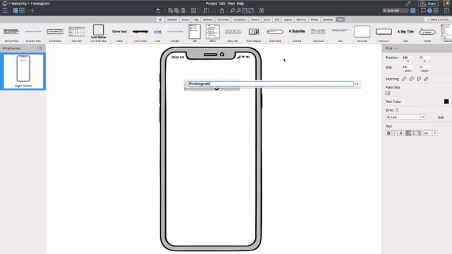Open the user avatar in top right

coord(446,4)
